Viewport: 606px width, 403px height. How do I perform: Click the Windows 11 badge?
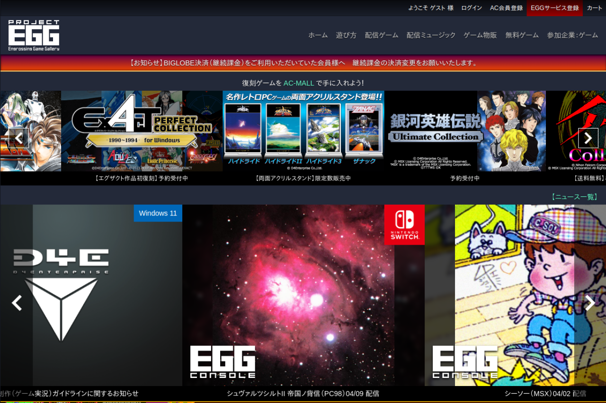[158, 213]
